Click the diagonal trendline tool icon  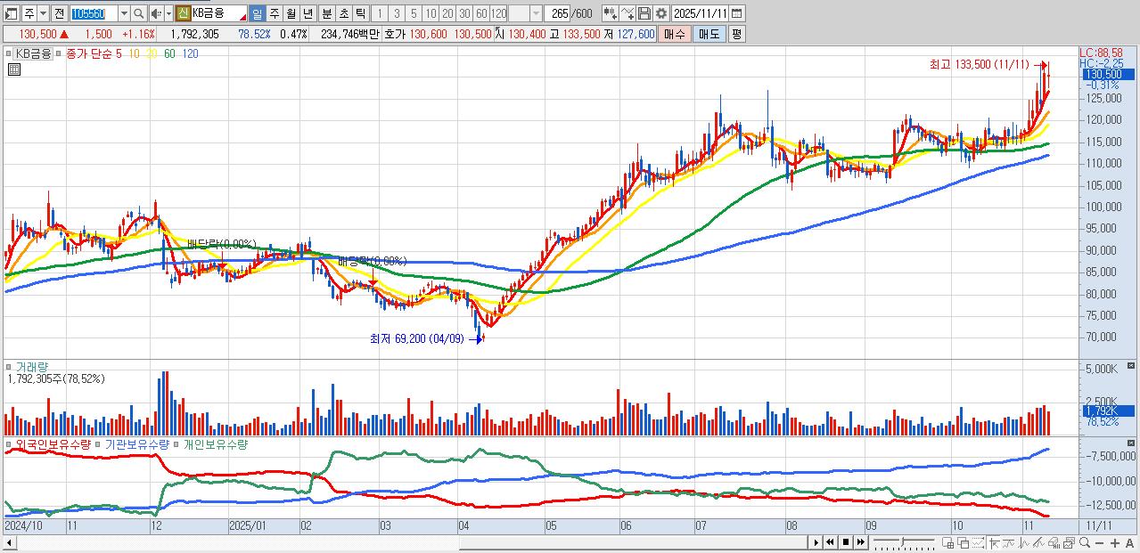tap(1038, 542)
